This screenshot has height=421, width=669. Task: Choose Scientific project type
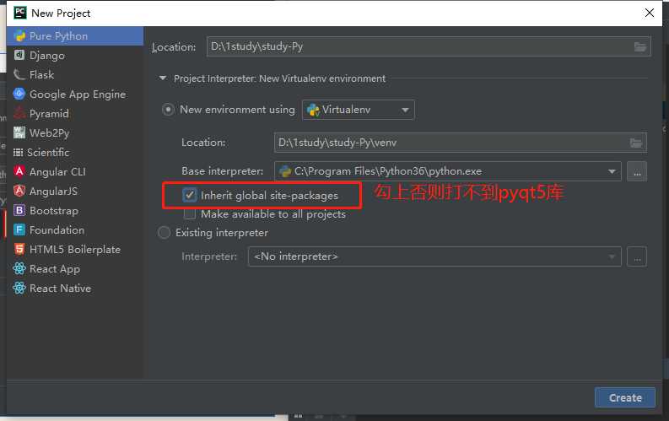coord(75,152)
